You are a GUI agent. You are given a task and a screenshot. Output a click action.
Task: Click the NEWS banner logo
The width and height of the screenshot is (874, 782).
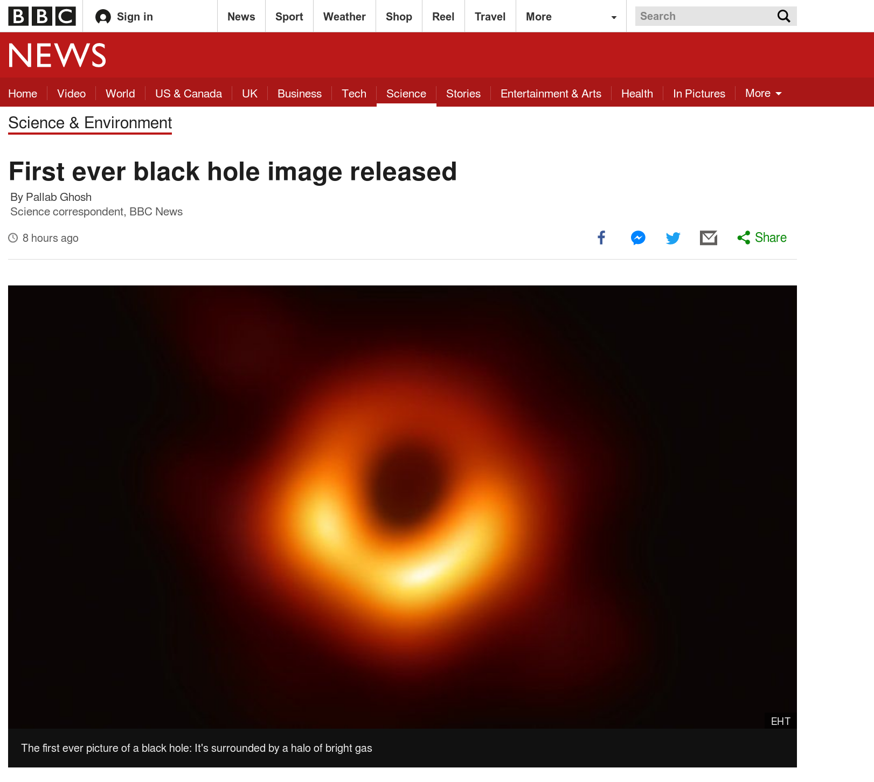[57, 55]
